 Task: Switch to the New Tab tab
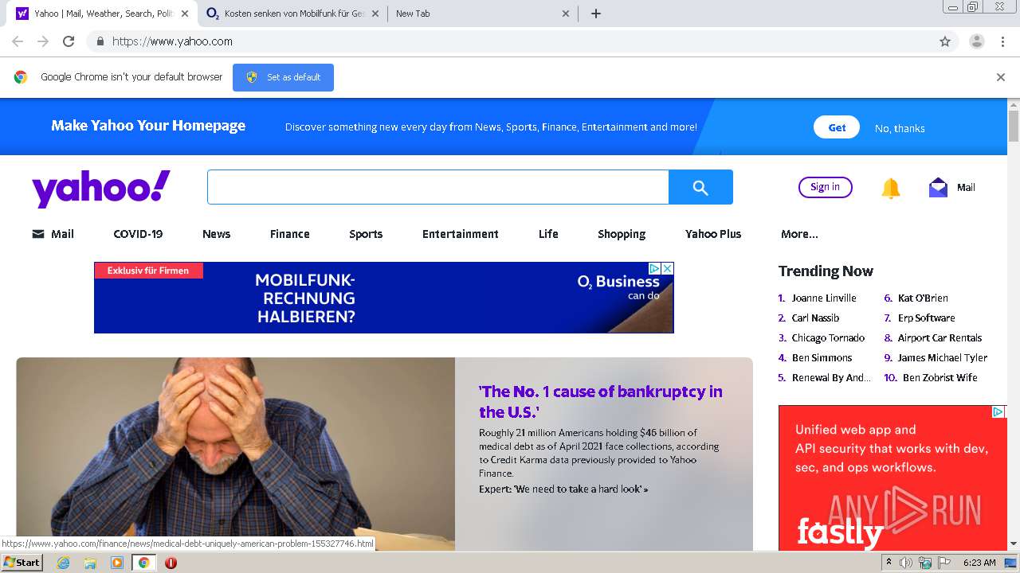tap(484, 14)
